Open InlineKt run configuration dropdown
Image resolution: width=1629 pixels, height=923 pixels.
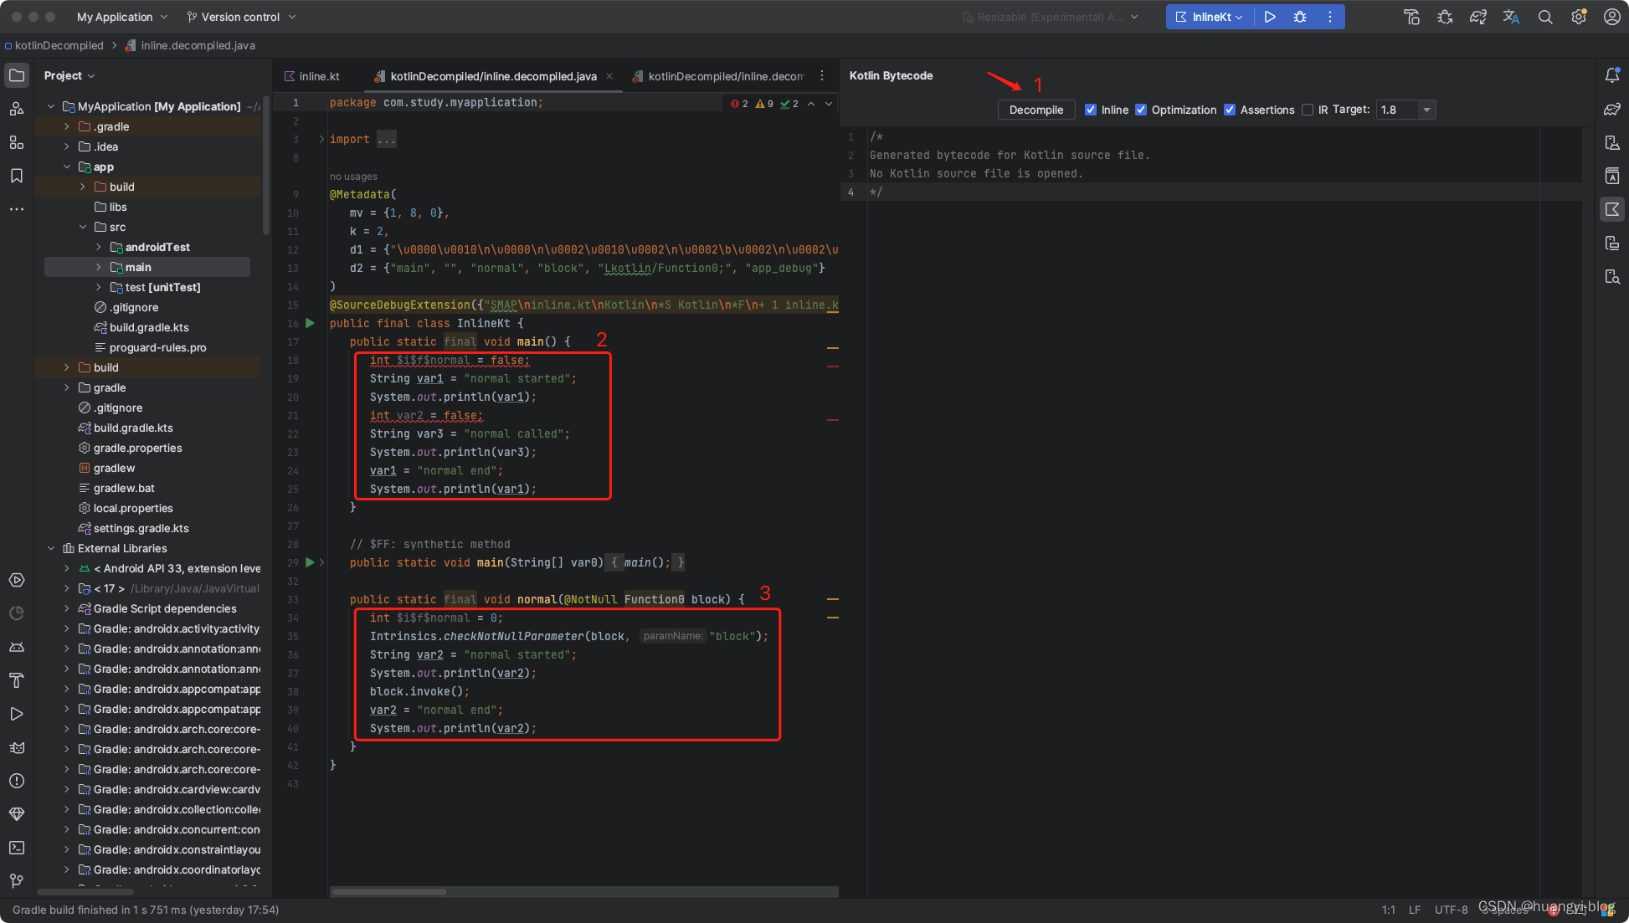pos(1210,17)
